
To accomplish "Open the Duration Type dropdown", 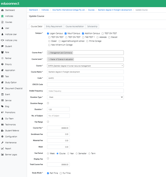I will 85,97.
